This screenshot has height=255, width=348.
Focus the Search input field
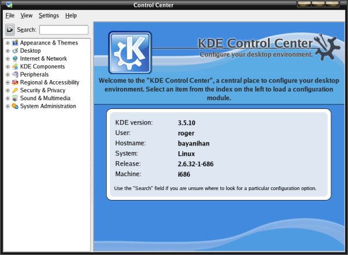64,30
